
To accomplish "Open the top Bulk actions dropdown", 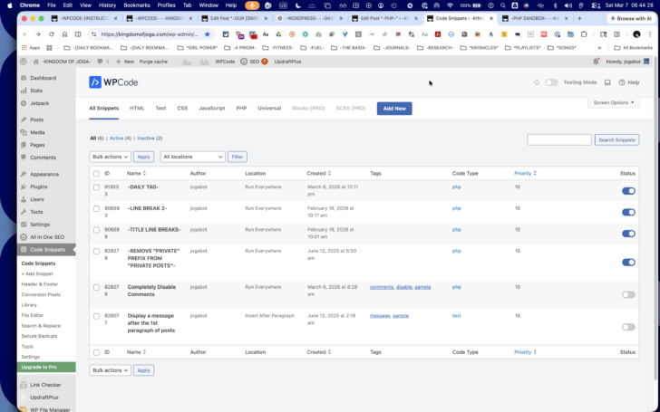I will [x=111, y=157].
